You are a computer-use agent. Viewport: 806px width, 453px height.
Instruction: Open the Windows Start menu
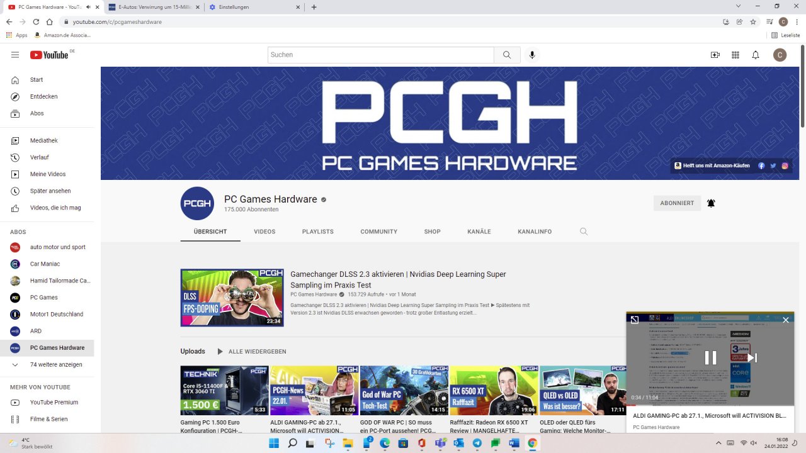click(x=274, y=443)
